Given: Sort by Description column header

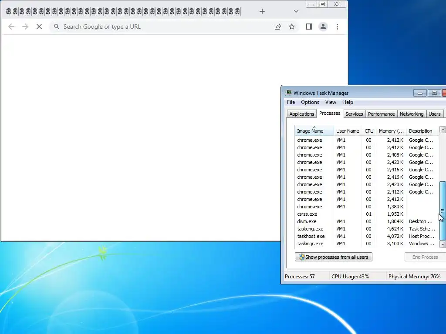Looking at the screenshot, I should 422,131.
